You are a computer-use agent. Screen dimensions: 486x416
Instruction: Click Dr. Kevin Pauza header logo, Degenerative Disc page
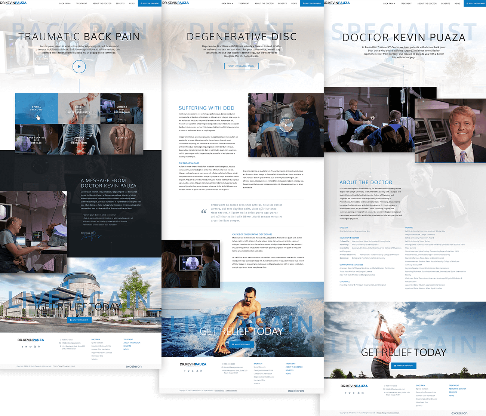175,3
